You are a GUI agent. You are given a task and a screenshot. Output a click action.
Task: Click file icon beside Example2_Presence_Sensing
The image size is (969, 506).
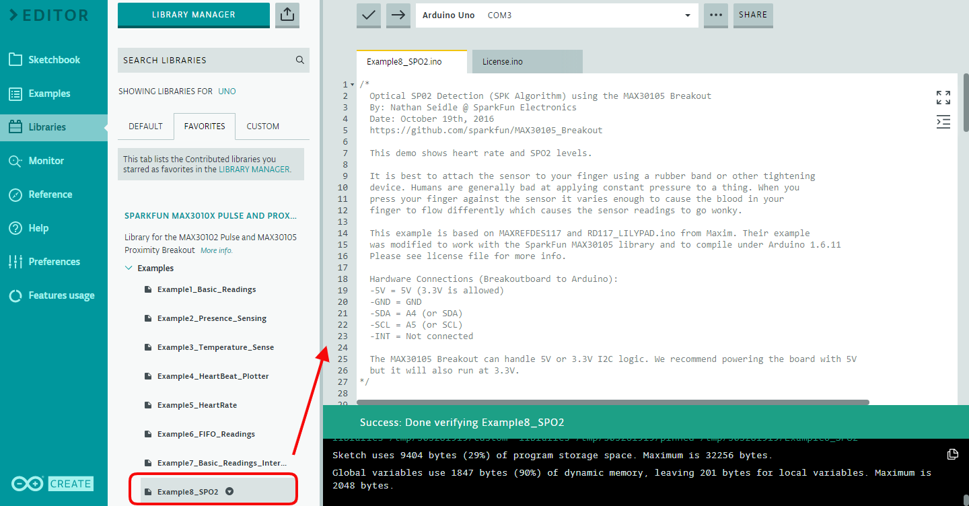(148, 318)
